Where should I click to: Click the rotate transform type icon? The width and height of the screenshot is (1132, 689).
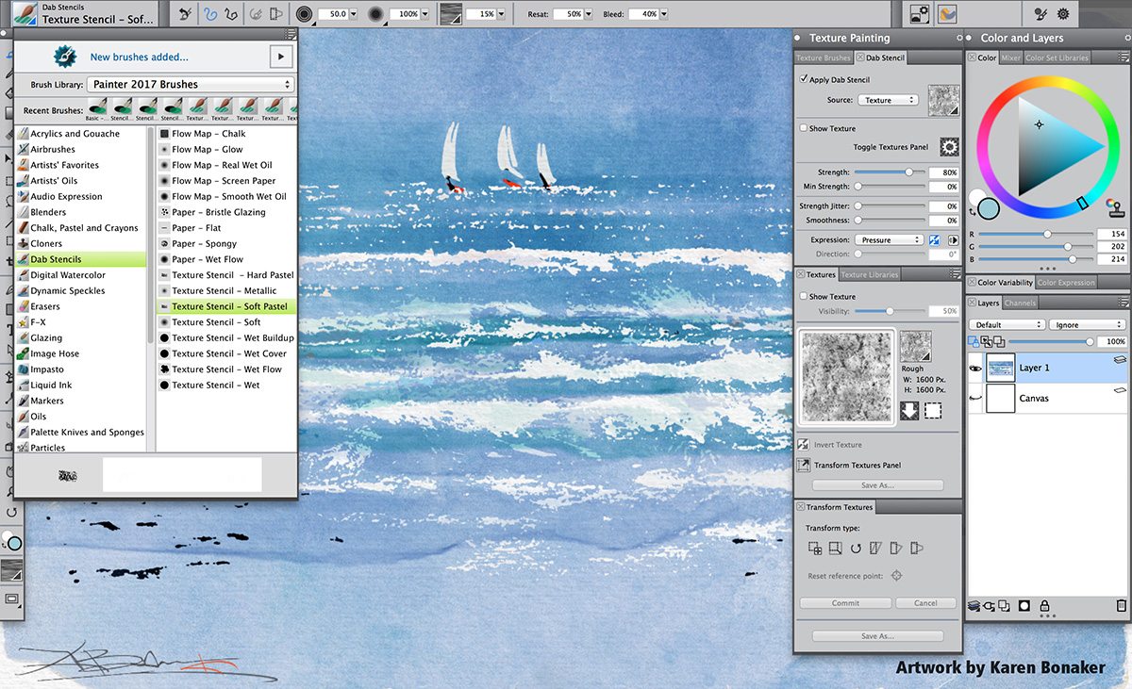pyautogui.click(x=856, y=549)
